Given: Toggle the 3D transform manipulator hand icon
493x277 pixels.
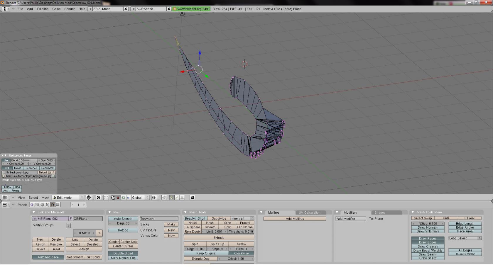Looking at the screenshot, I should click(x=113, y=198).
